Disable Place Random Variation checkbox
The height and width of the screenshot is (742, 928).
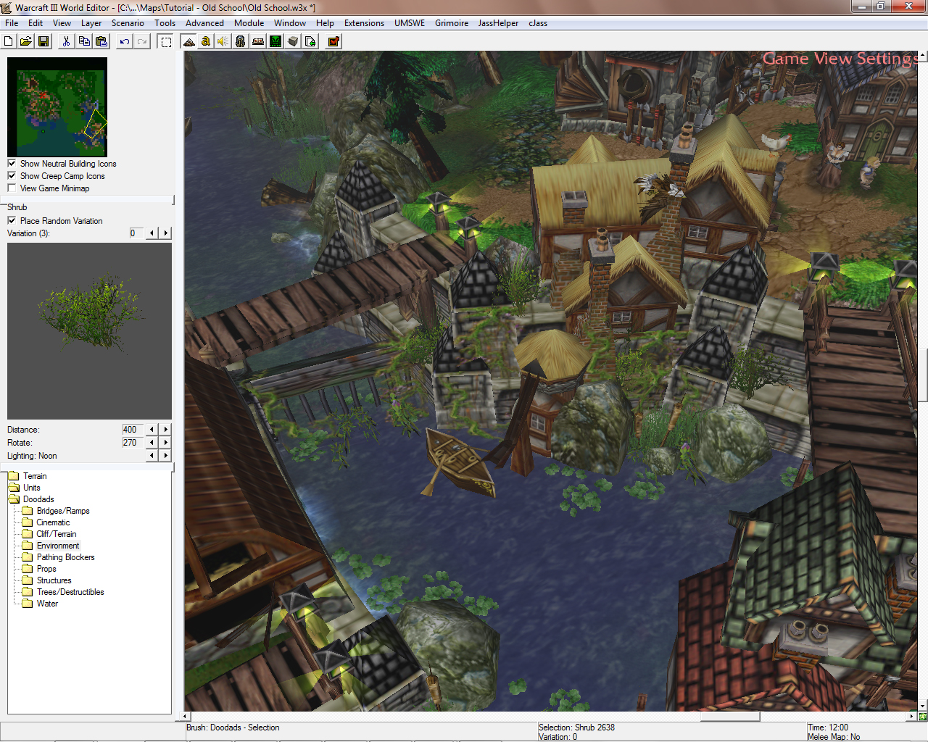click(x=12, y=221)
